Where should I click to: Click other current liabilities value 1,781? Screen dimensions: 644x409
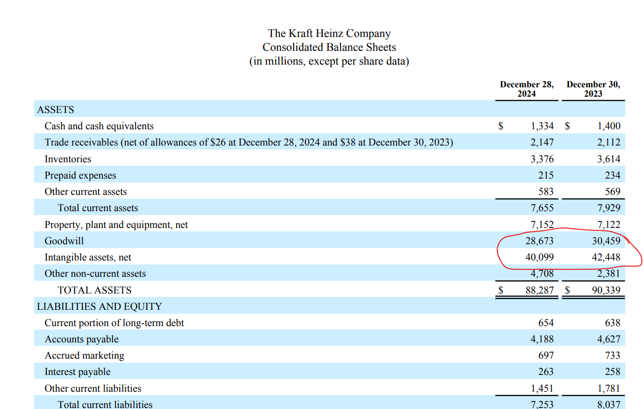tap(609, 388)
